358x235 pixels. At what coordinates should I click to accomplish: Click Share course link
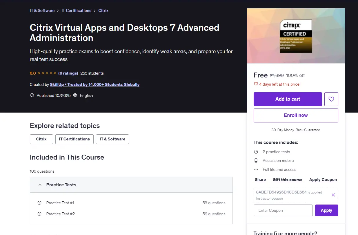tap(260, 180)
